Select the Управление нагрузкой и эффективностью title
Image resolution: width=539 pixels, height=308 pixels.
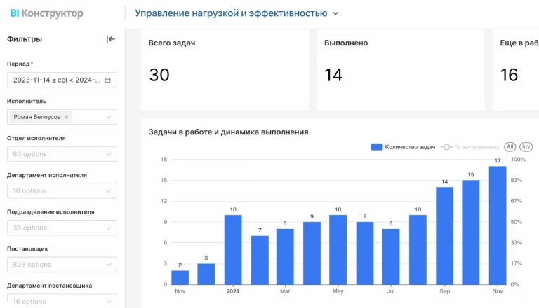(x=230, y=13)
